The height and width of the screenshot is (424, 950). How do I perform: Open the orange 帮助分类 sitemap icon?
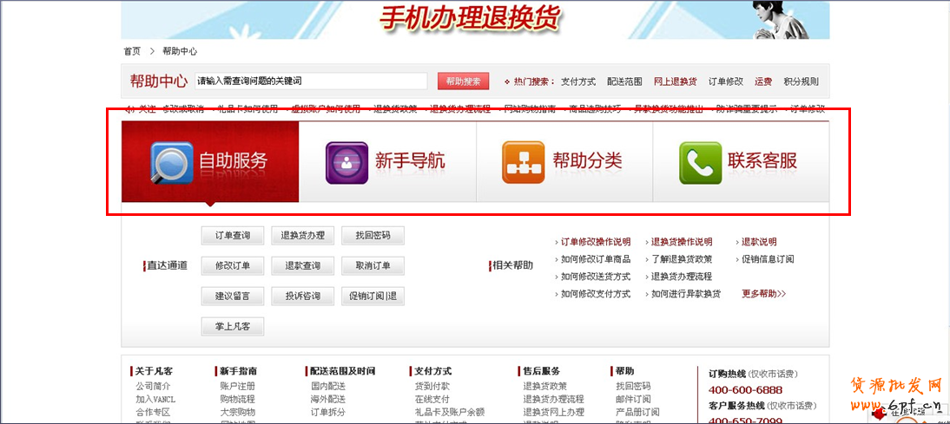click(x=524, y=162)
